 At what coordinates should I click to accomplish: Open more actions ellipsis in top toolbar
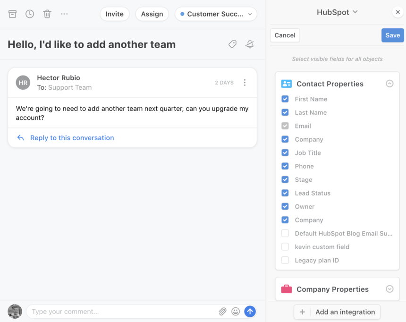[x=64, y=14]
